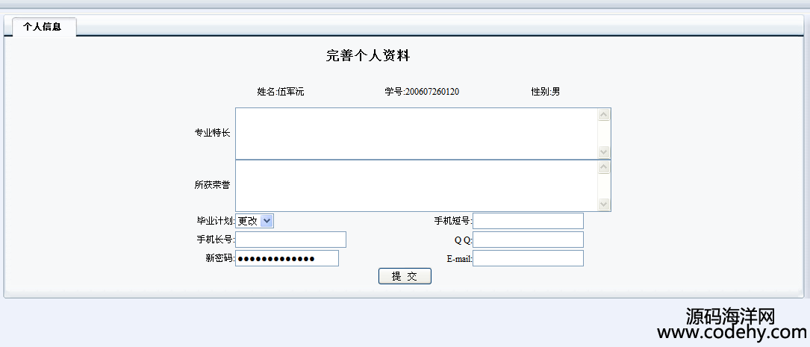Focus the 手机长号 input field

click(291, 240)
